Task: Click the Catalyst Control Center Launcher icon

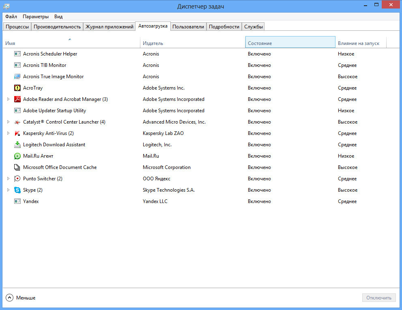Action: [x=17, y=122]
